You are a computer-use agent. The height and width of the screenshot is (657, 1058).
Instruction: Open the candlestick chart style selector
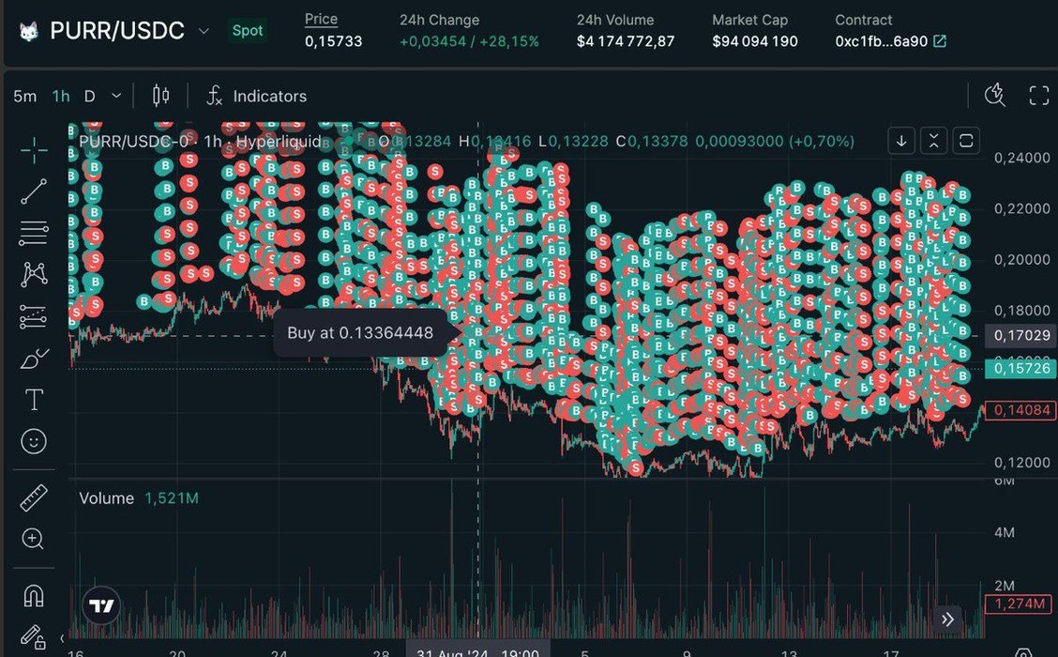coord(160,96)
